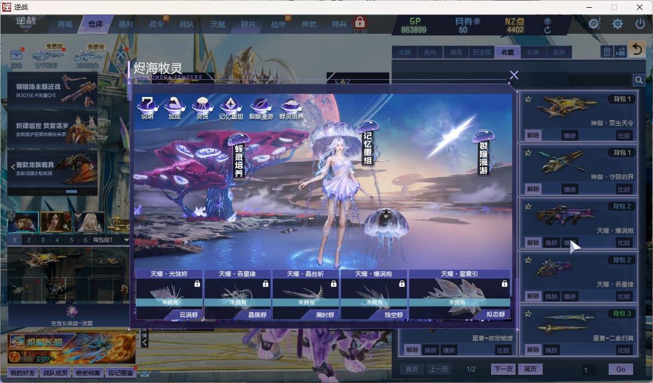Toggle favorite star on 星霄-二象归真
The height and width of the screenshot is (383, 653).
[x=528, y=314]
